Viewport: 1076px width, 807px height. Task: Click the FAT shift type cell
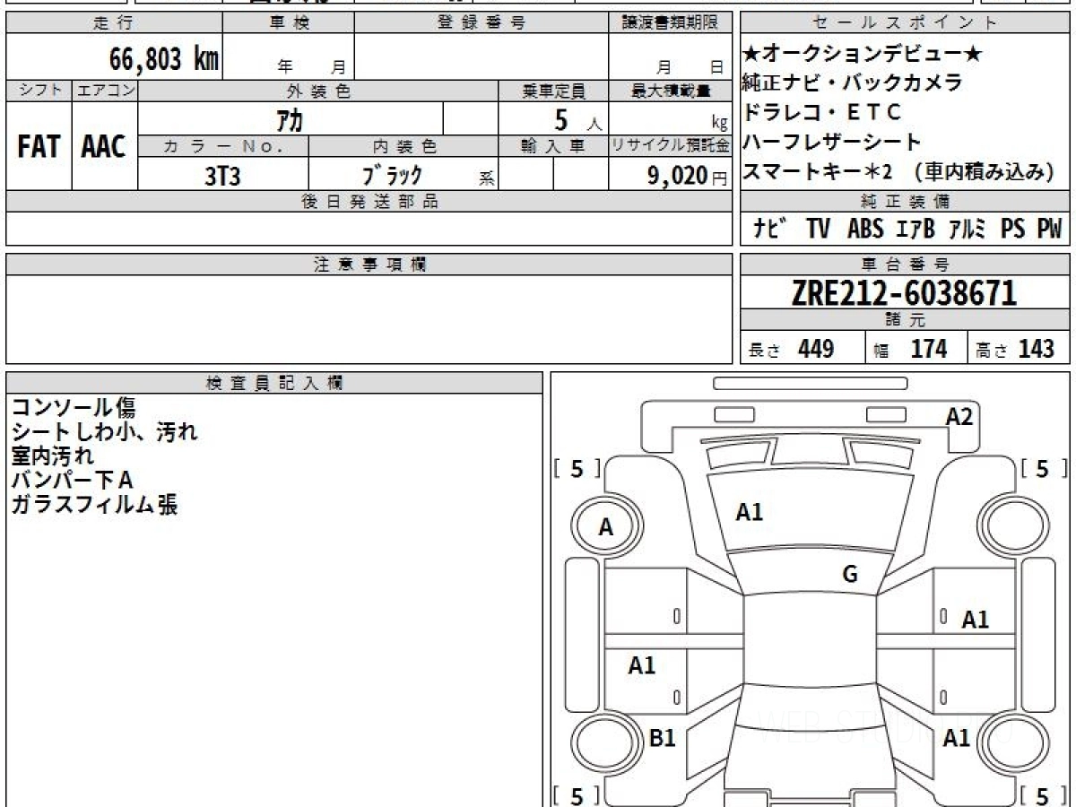[39, 146]
